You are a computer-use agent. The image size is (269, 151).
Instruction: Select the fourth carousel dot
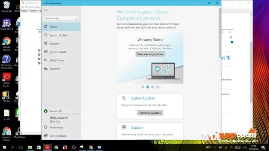[x=157, y=87]
